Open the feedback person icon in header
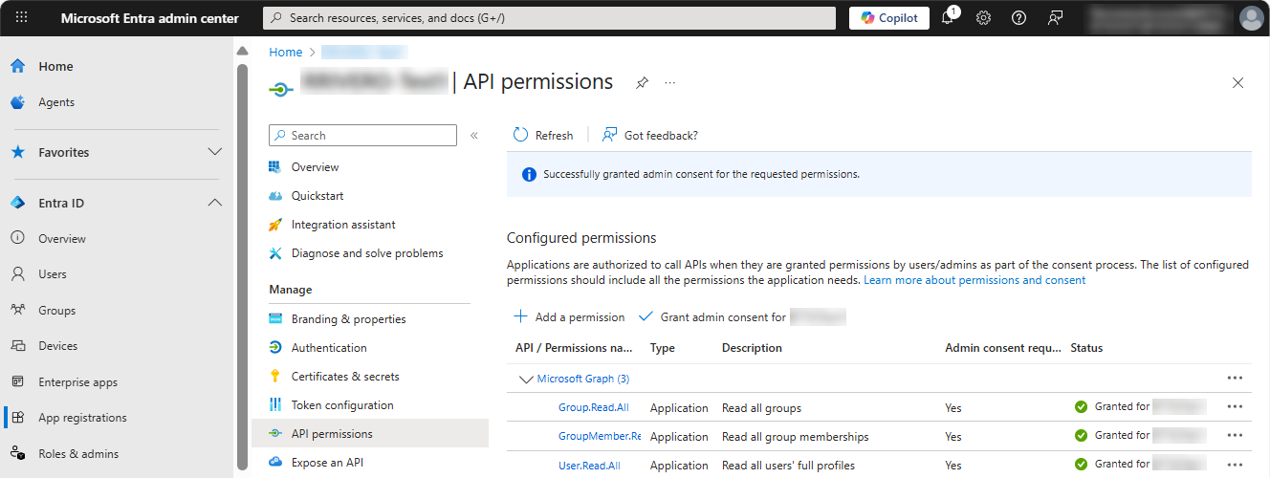 (1055, 17)
